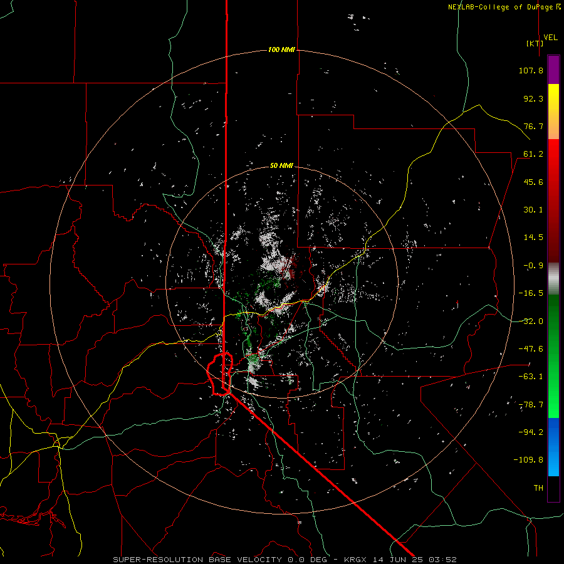Click the 76.7 velocity legend value
The width and height of the screenshot is (564, 564).
[533, 126]
